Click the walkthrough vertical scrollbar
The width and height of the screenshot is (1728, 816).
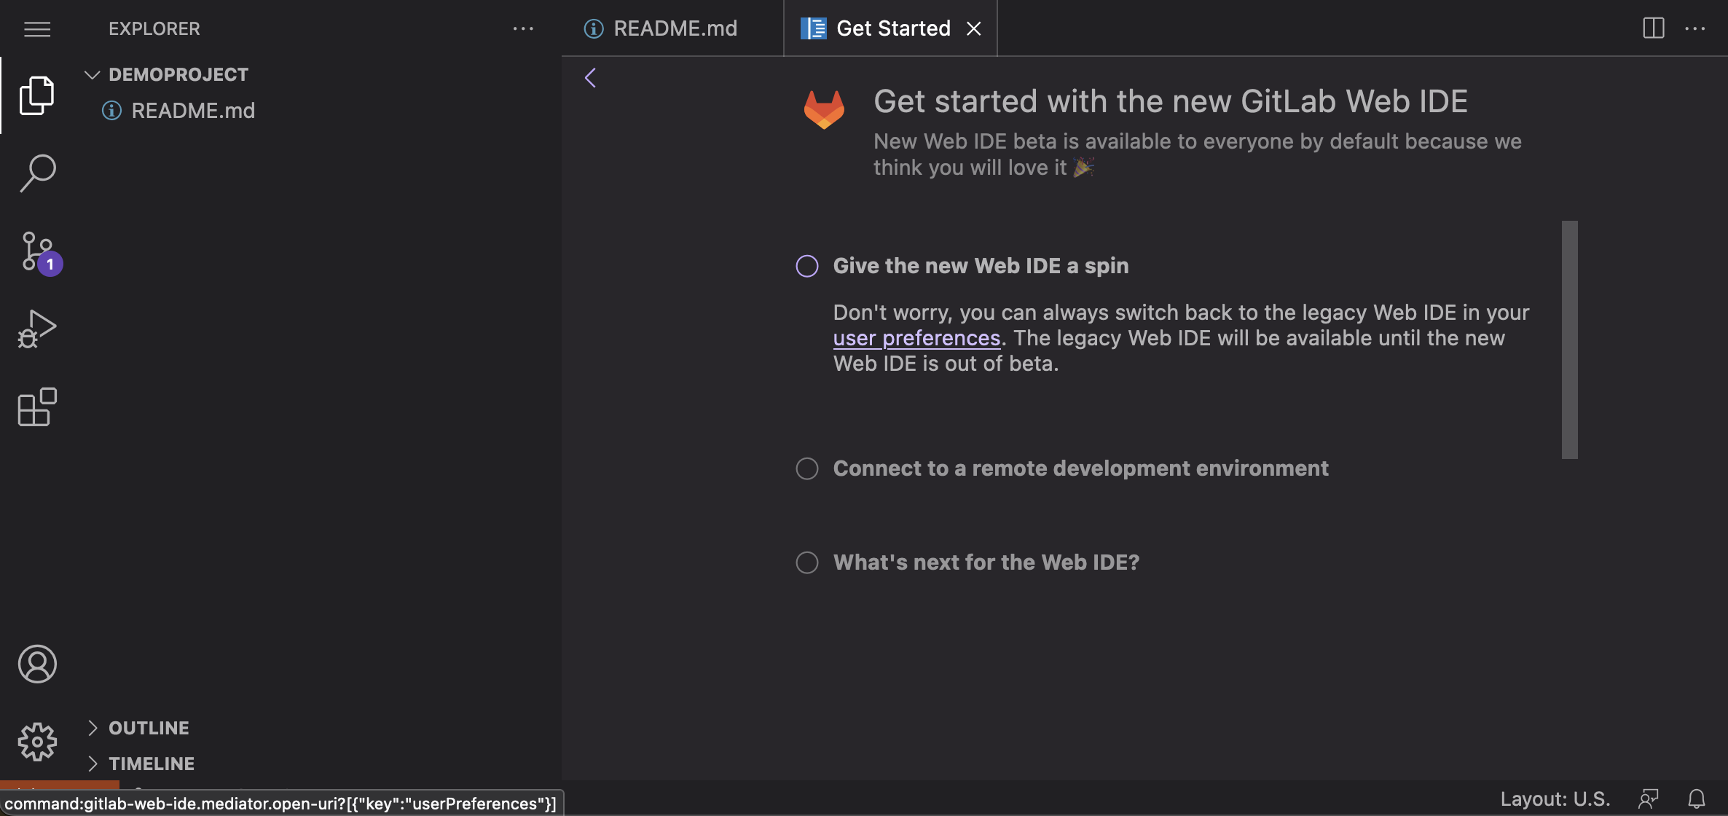(1569, 340)
